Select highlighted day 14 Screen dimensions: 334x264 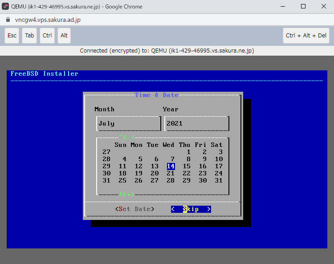pyautogui.click(x=171, y=166)
